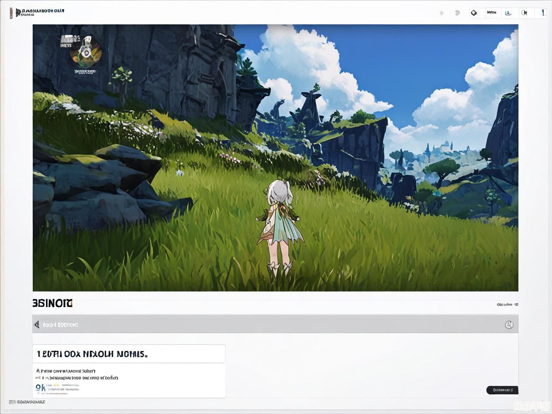Image resolution: width=552 pixels, height=414 pixels.
Task: Click the blue swirl icon in top toolbar
Action: tap(508, 13)
